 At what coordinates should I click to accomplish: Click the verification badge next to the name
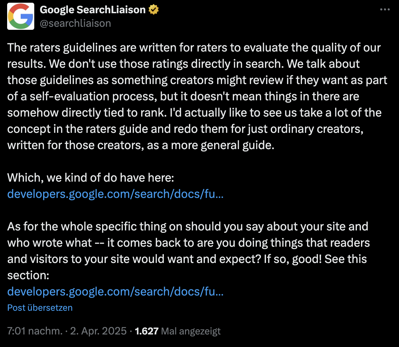coord(154,9)
